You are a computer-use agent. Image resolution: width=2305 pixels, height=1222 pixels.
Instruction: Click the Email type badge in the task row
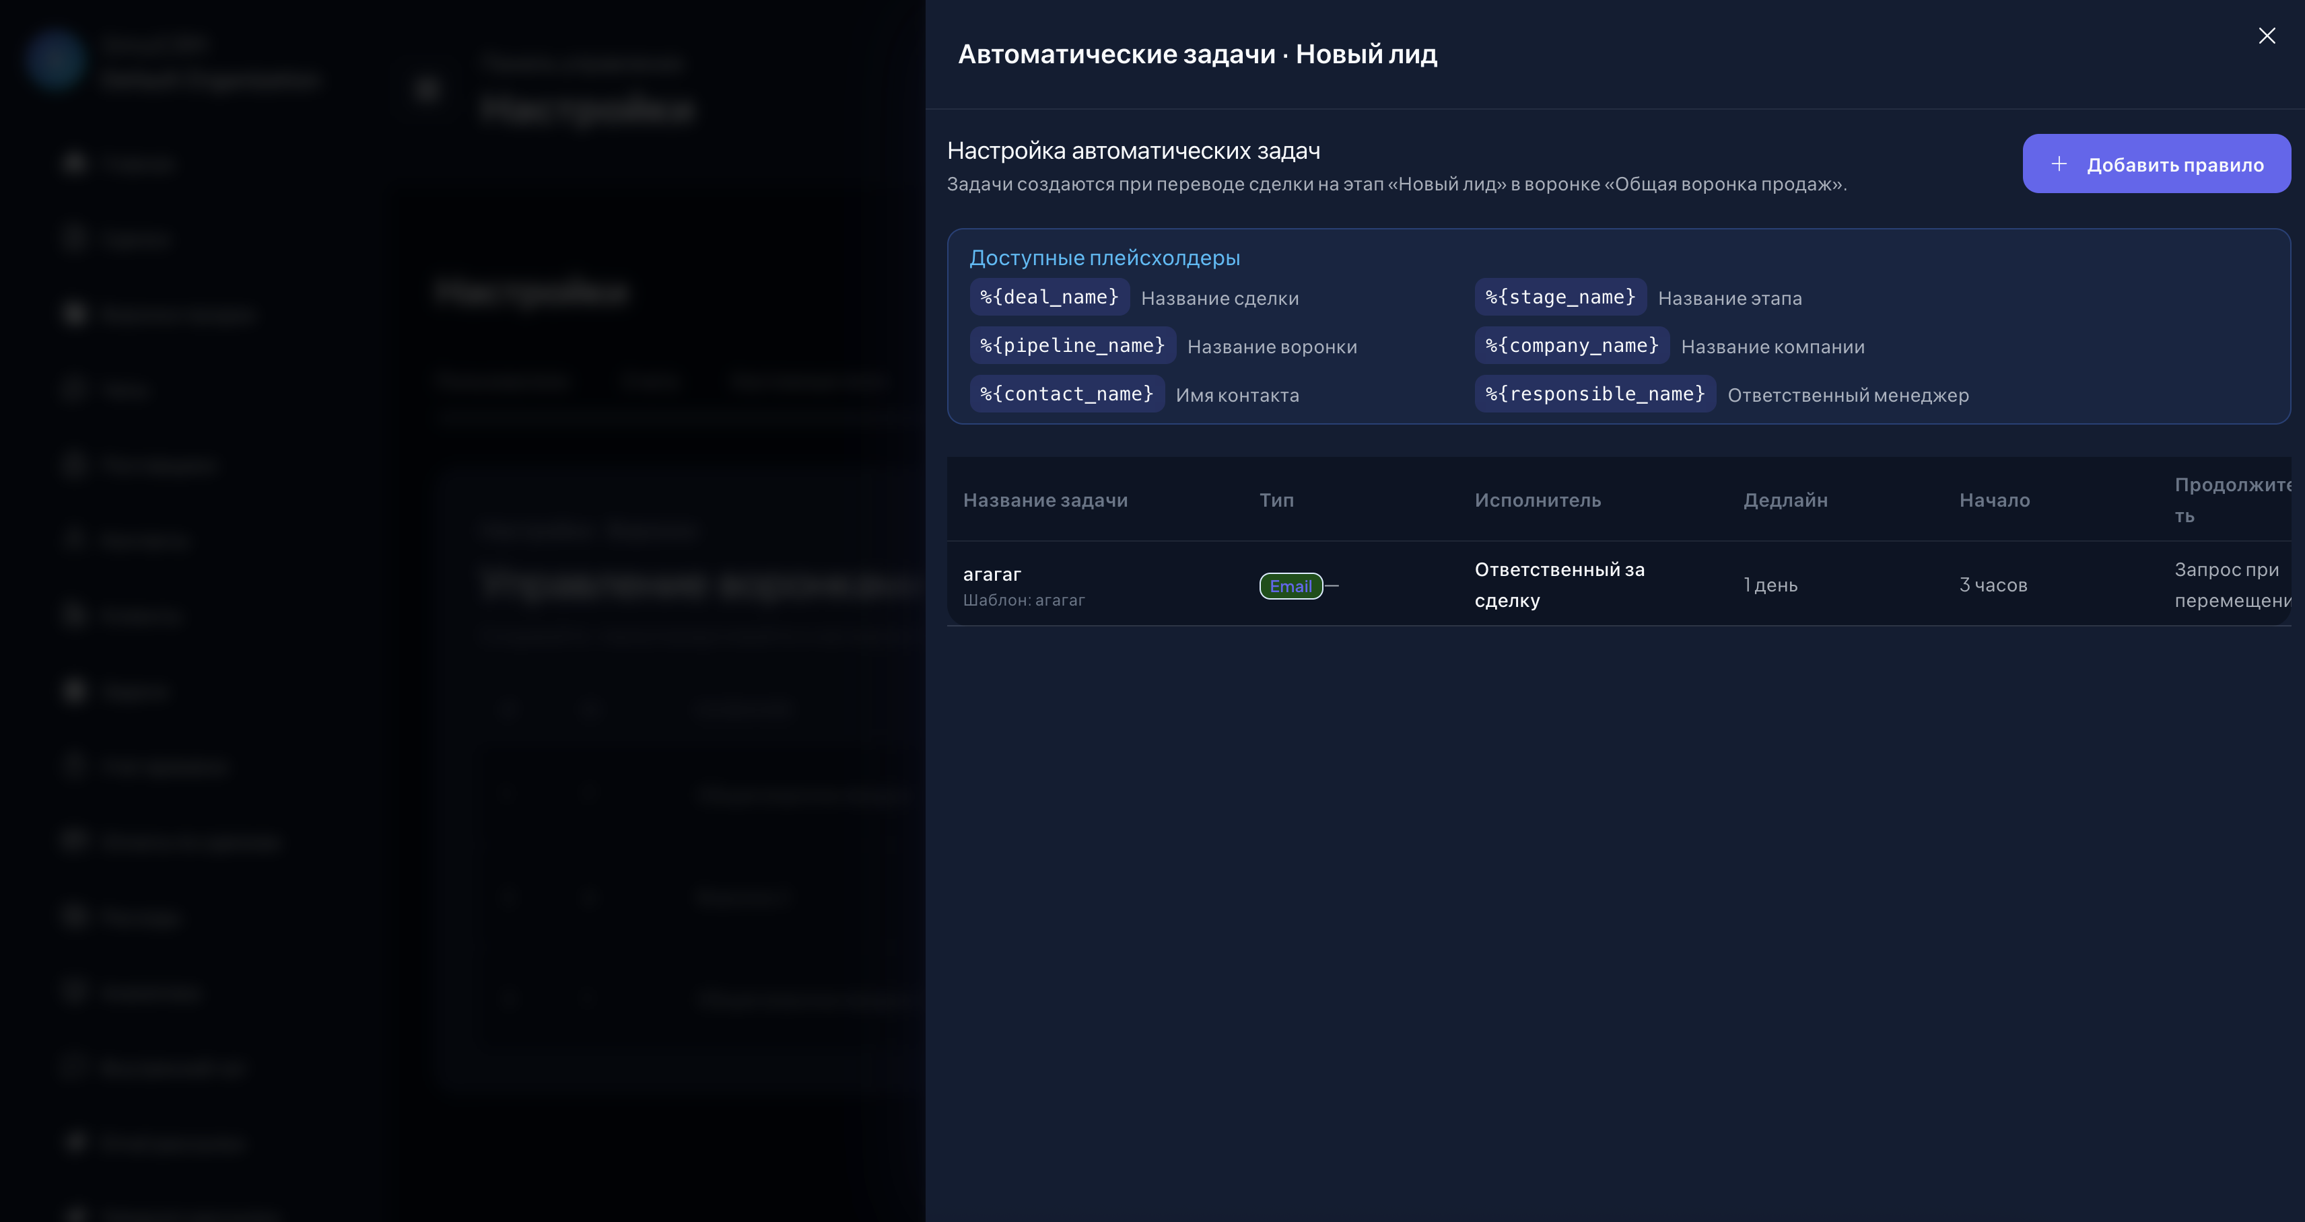[x=1291, y=585]
